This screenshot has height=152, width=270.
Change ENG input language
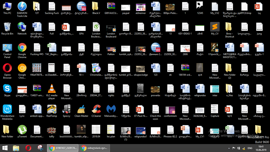(250, 148)
